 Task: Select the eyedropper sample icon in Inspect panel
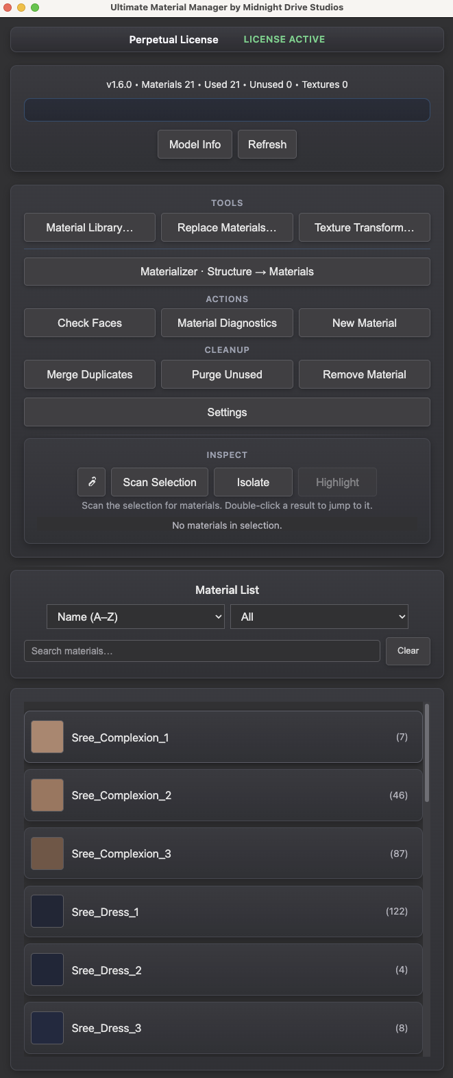pos(91,482)
